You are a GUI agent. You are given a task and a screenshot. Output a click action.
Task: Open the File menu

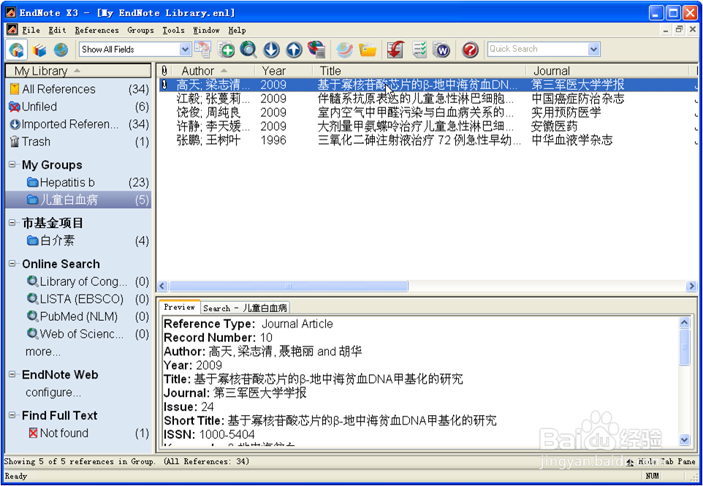click(31, 31)
